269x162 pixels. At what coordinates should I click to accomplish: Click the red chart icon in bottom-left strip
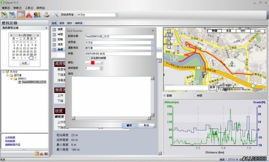42,154
